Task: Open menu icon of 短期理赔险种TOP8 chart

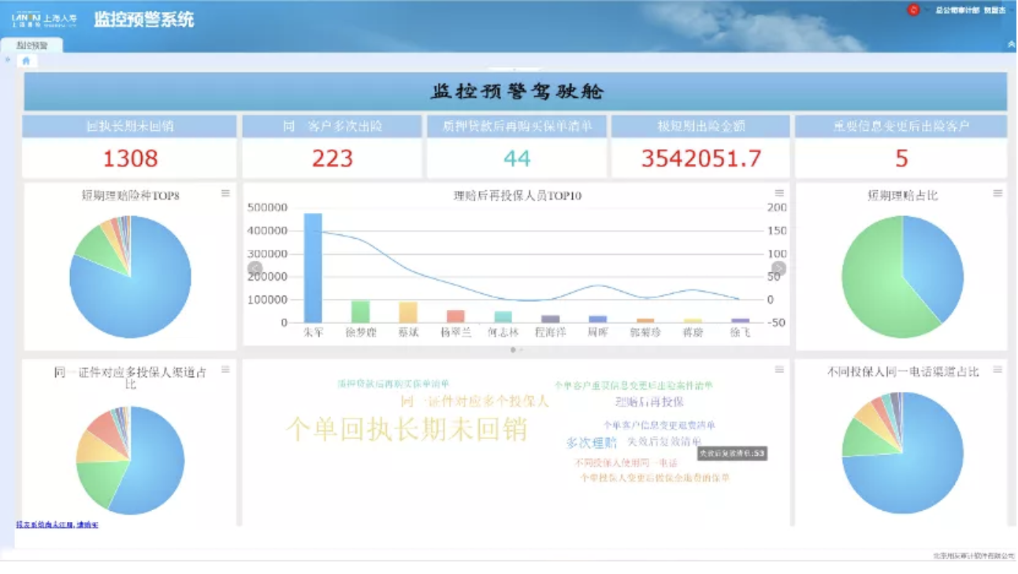Action: 225,193
